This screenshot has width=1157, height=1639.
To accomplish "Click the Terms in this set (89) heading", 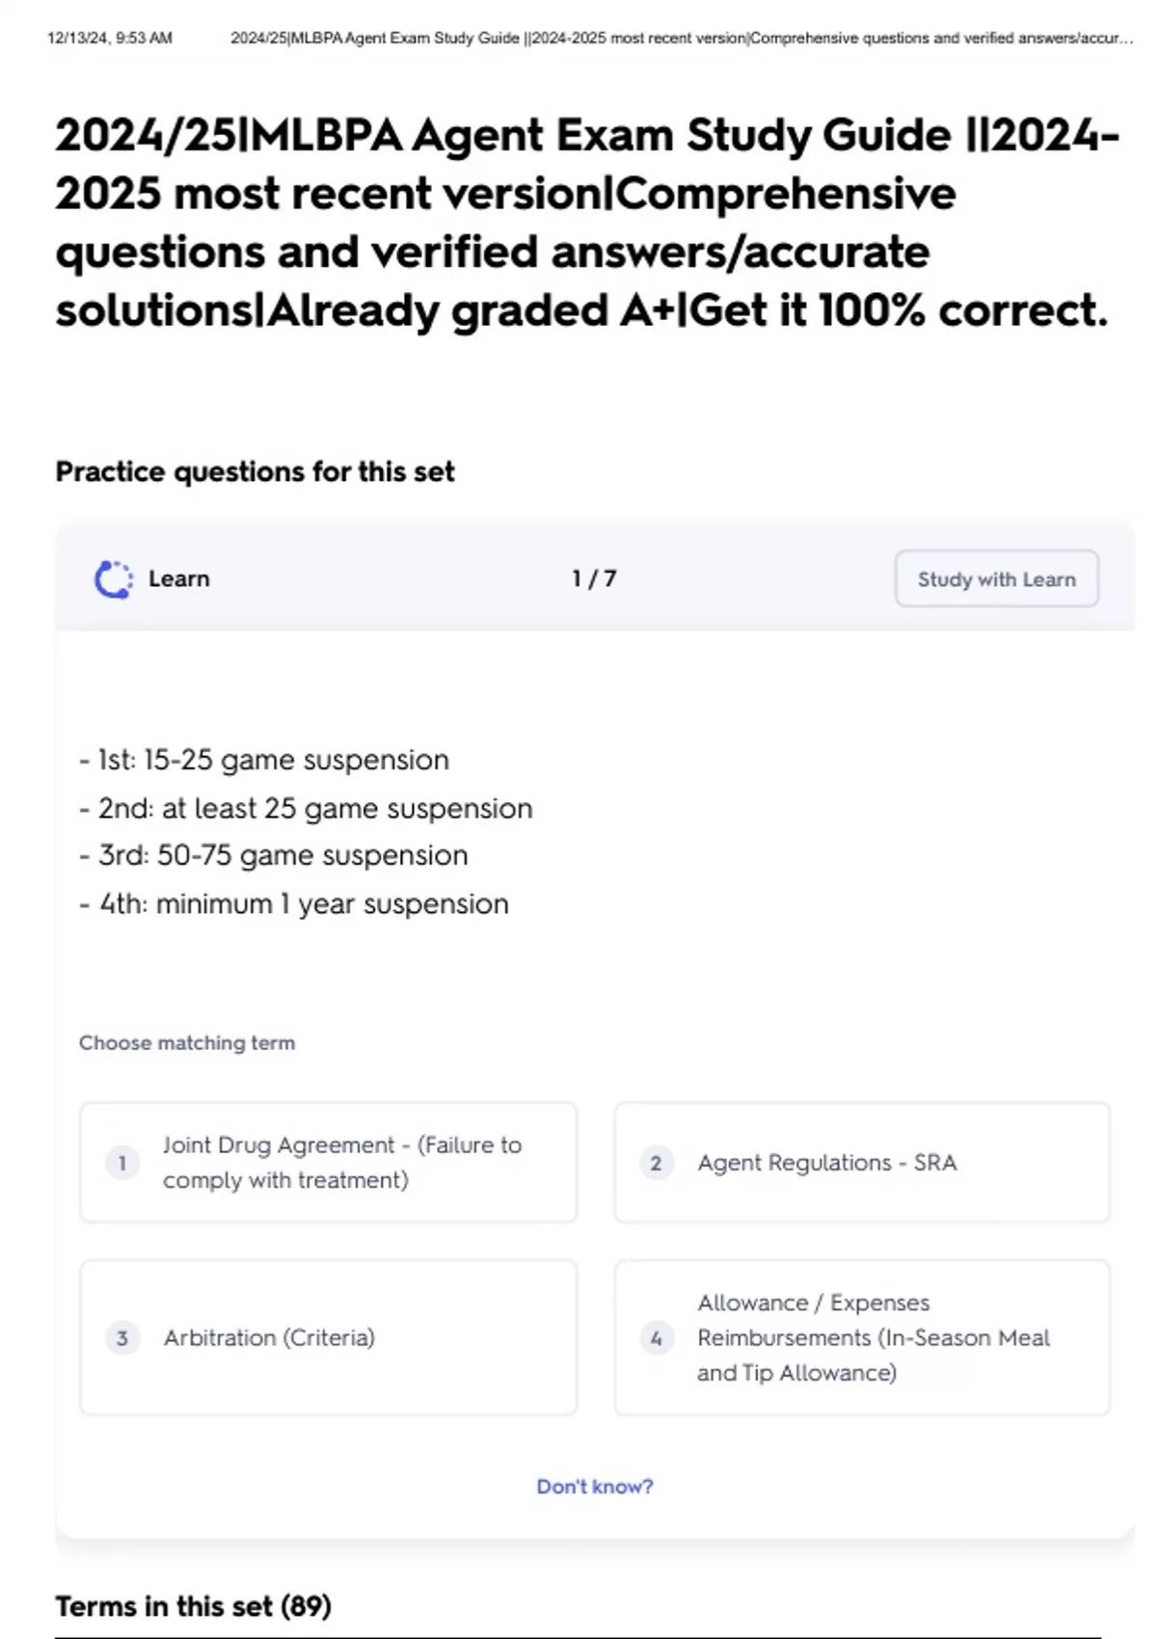I will tap(193, 1606).
